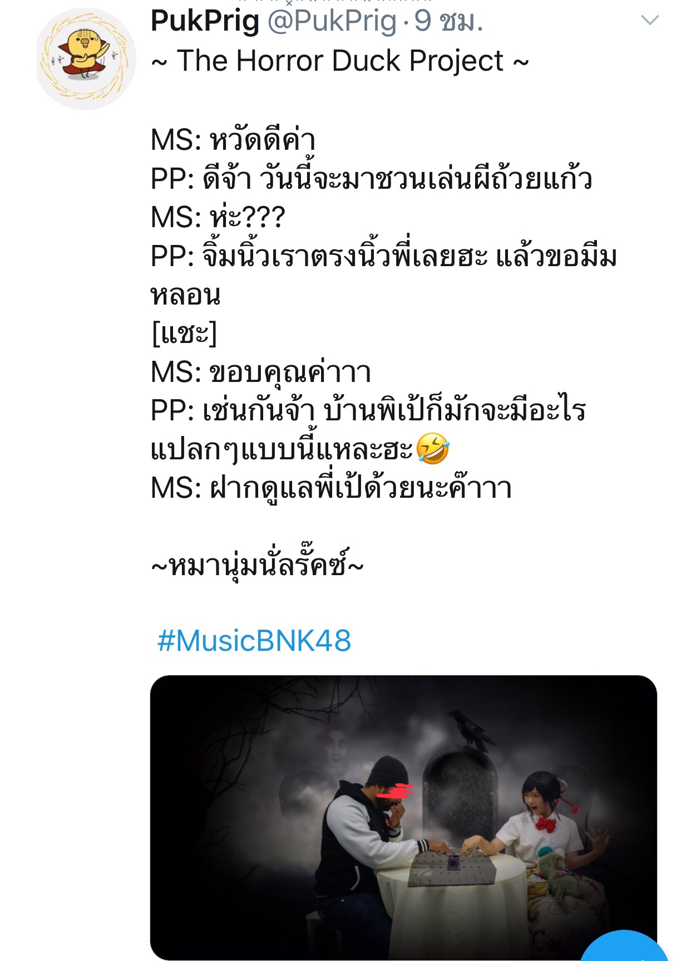Open the #MusicBNK48 hashtag

254,640
